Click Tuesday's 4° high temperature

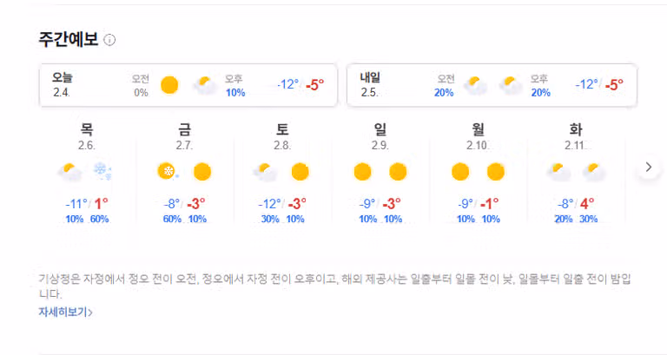tap(586, 204)
